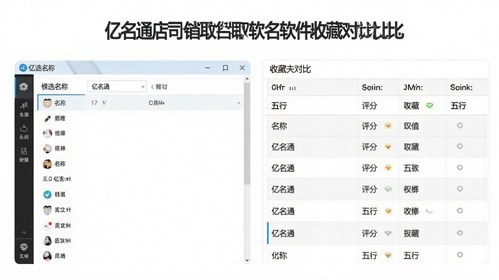
Task: Click the blue app logo in title bar
Action: [x=23, y=68]
